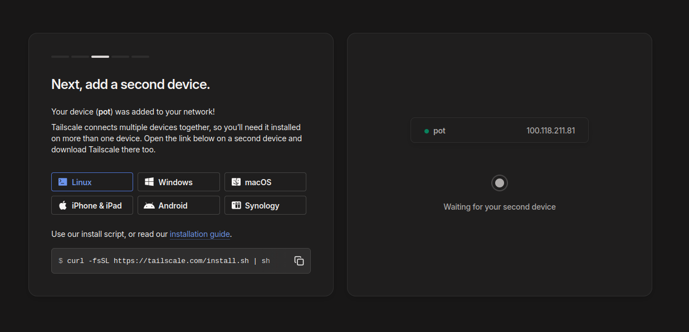689x332 pixels.
Task: Click the Apple icon for iPhone & iPad
Action: 63,205
